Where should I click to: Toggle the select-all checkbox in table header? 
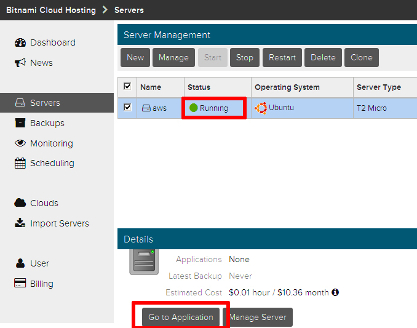coord(127,86)
